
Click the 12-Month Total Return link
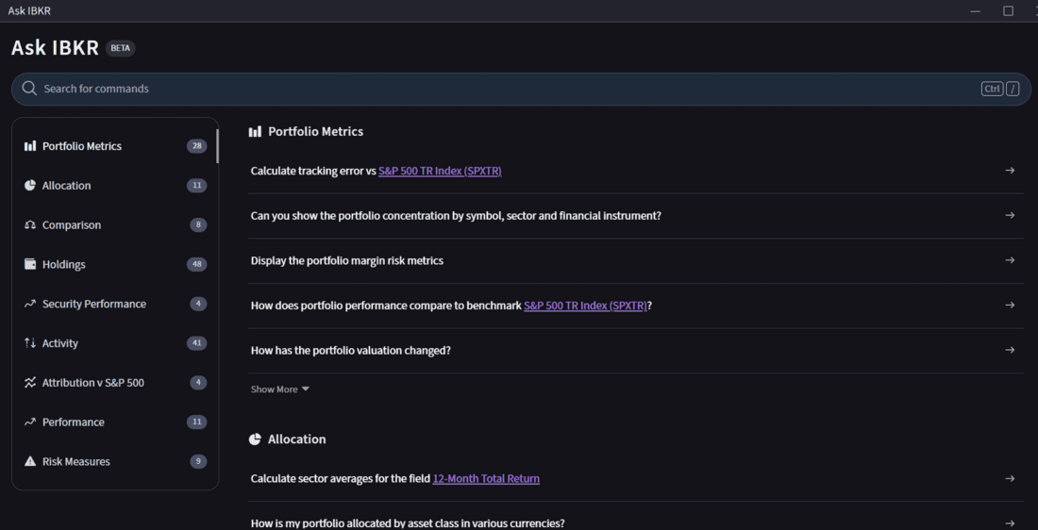pyautogui.click(x=486, y=479)
